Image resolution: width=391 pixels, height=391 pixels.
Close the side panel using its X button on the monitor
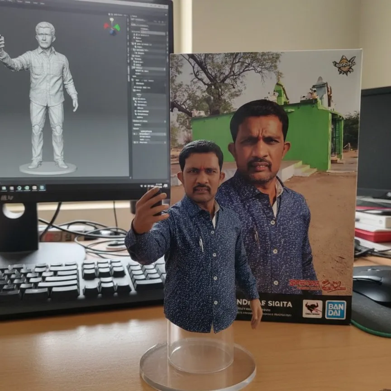point(166,15)
